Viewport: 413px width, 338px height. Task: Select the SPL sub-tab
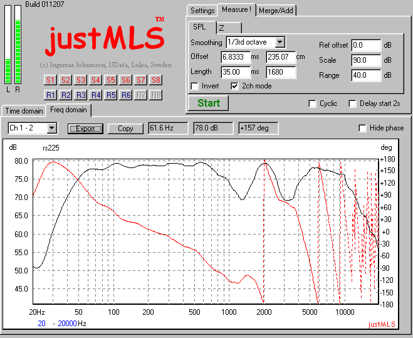(202, 28)
